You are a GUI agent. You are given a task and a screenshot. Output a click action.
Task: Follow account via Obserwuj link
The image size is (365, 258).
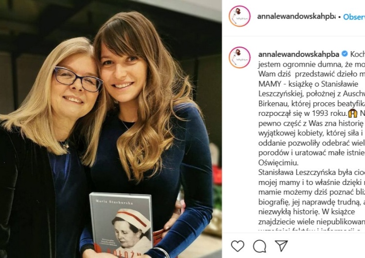pyautogui.click(x=354, y=17)
